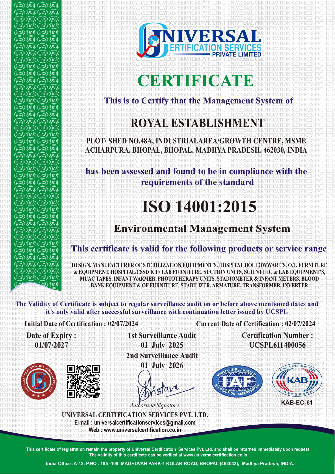Click the 'Validity of Certificate is subject' sentence
The width and height of the screenshot is (335, 474).
(x=167, y=308)
